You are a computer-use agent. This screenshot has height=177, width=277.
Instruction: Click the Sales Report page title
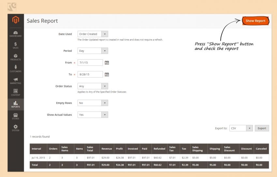[42, 21]
